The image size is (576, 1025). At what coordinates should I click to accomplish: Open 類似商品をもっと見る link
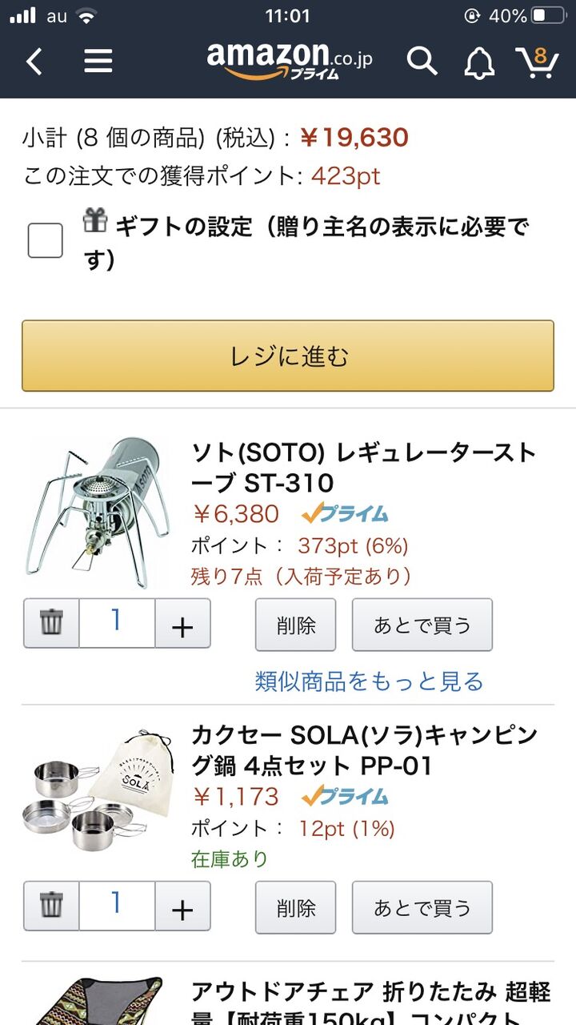[x=369, y=681]
